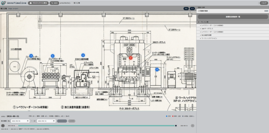Image resolution: width=269 pixels, height=133 pixels.
Task: Click the dark gray button beside end date
Action: (x=62, y=121)
